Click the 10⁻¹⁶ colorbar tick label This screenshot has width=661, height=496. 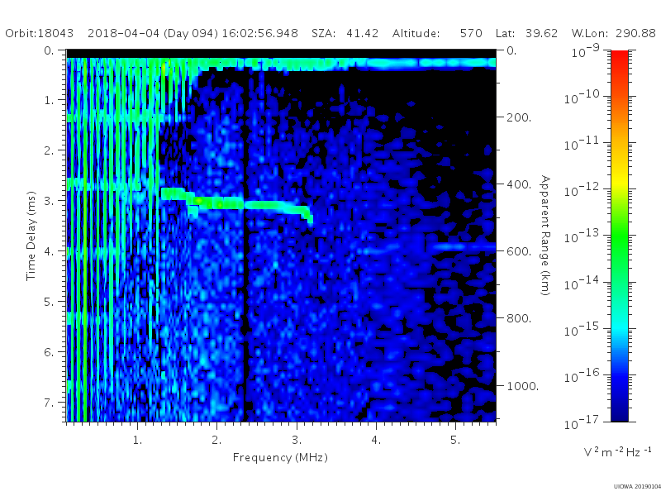(582, 377)
